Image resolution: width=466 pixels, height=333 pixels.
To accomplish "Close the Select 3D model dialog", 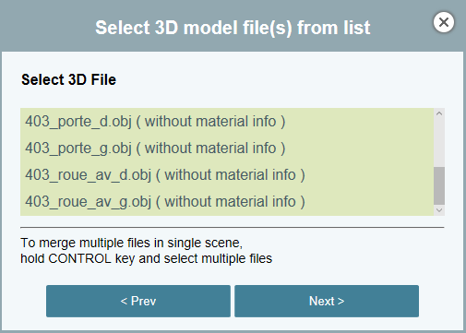I will [x=444, y=22].
